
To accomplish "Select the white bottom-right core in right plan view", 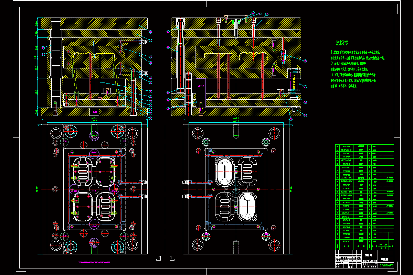I will [248, 207].
